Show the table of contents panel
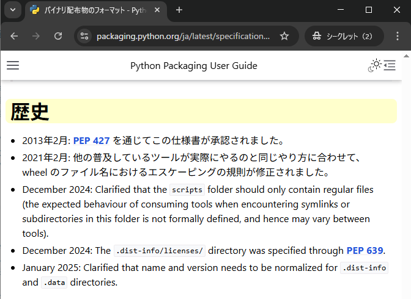The height and width of the screenshot is (299, 411). pyautogui.click(x=390, y=65)
